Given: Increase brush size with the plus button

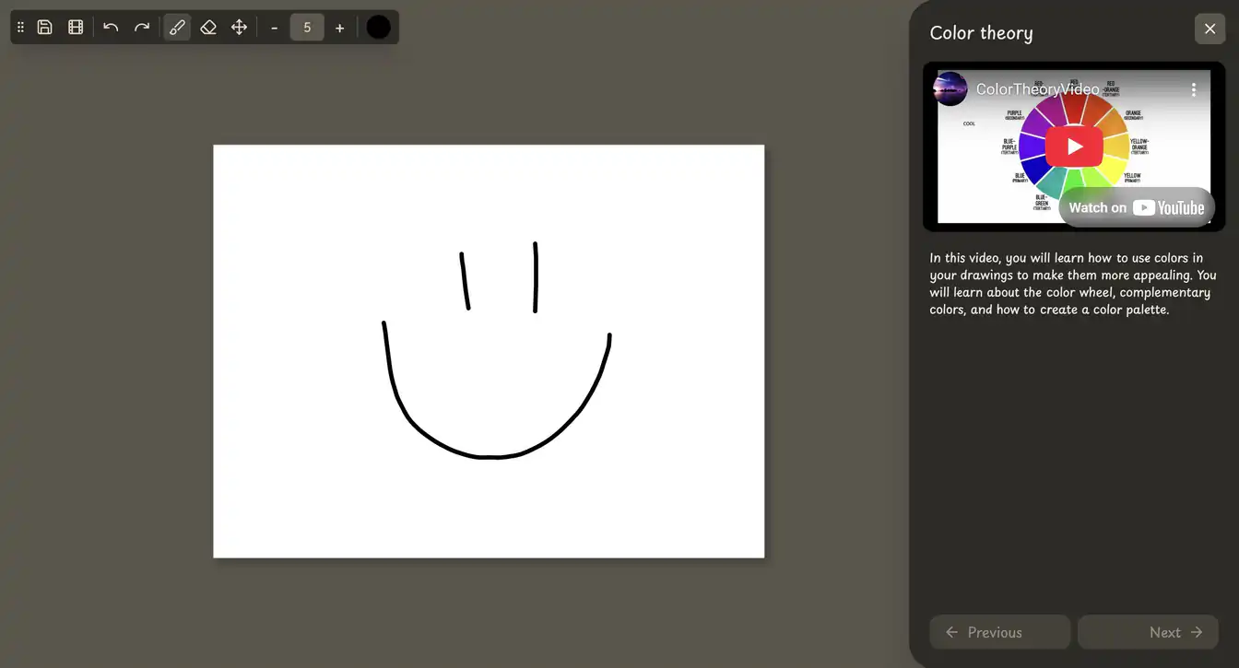Looking at the screenshot, I should point(339,28).
